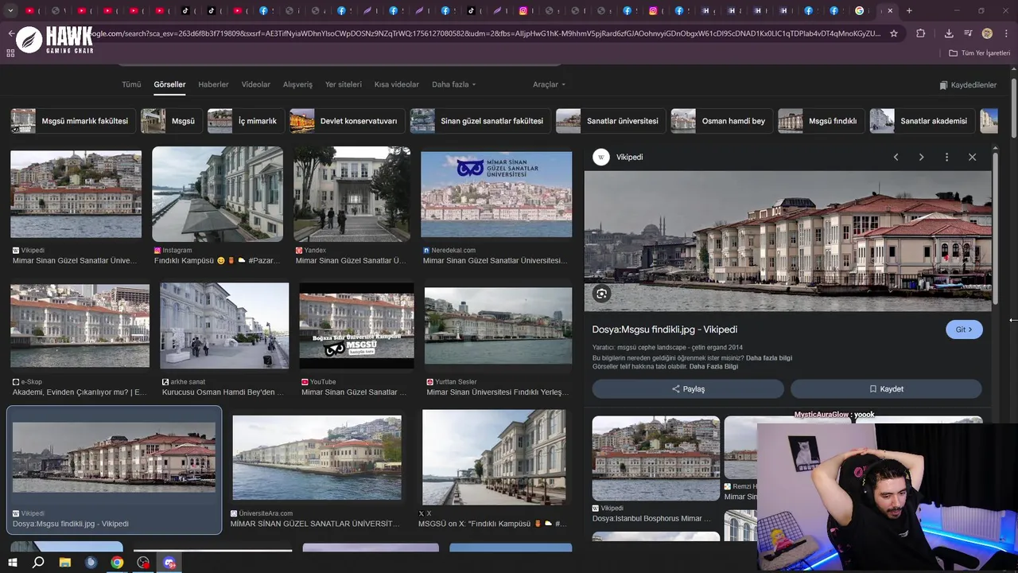Open related image 'Dosya:Istanbul Bosphorus Mimar'
The height and width of the screenshot is (573, 1018).
655,458
